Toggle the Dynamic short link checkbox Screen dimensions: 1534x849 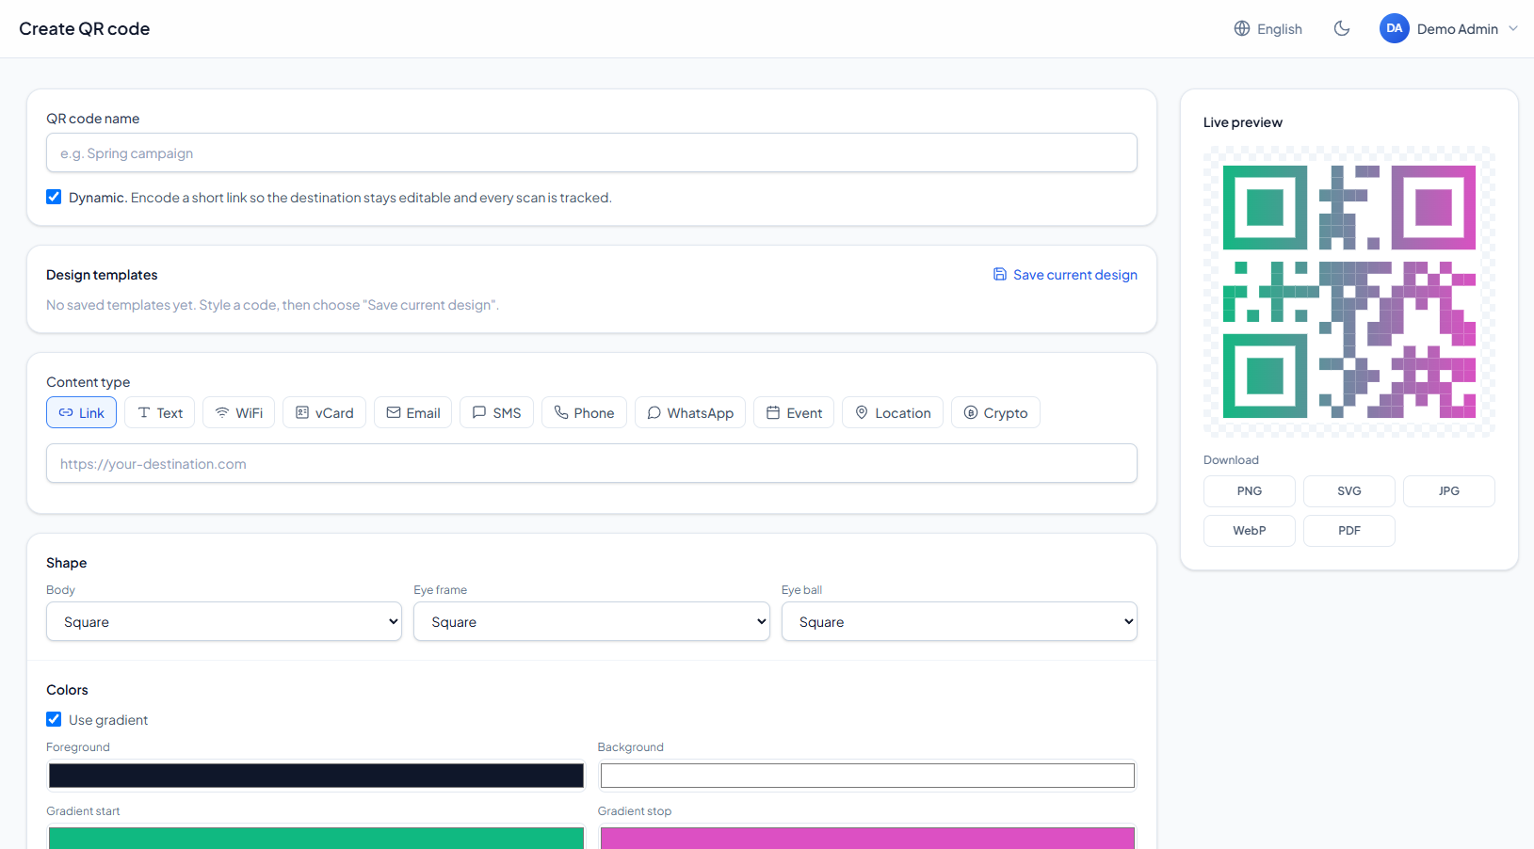(x=54, y=198)
